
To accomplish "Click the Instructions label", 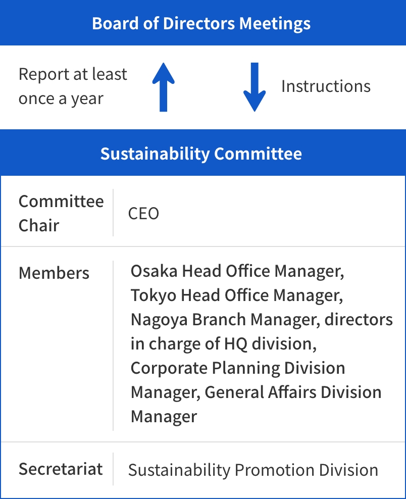I will [326, 86].
